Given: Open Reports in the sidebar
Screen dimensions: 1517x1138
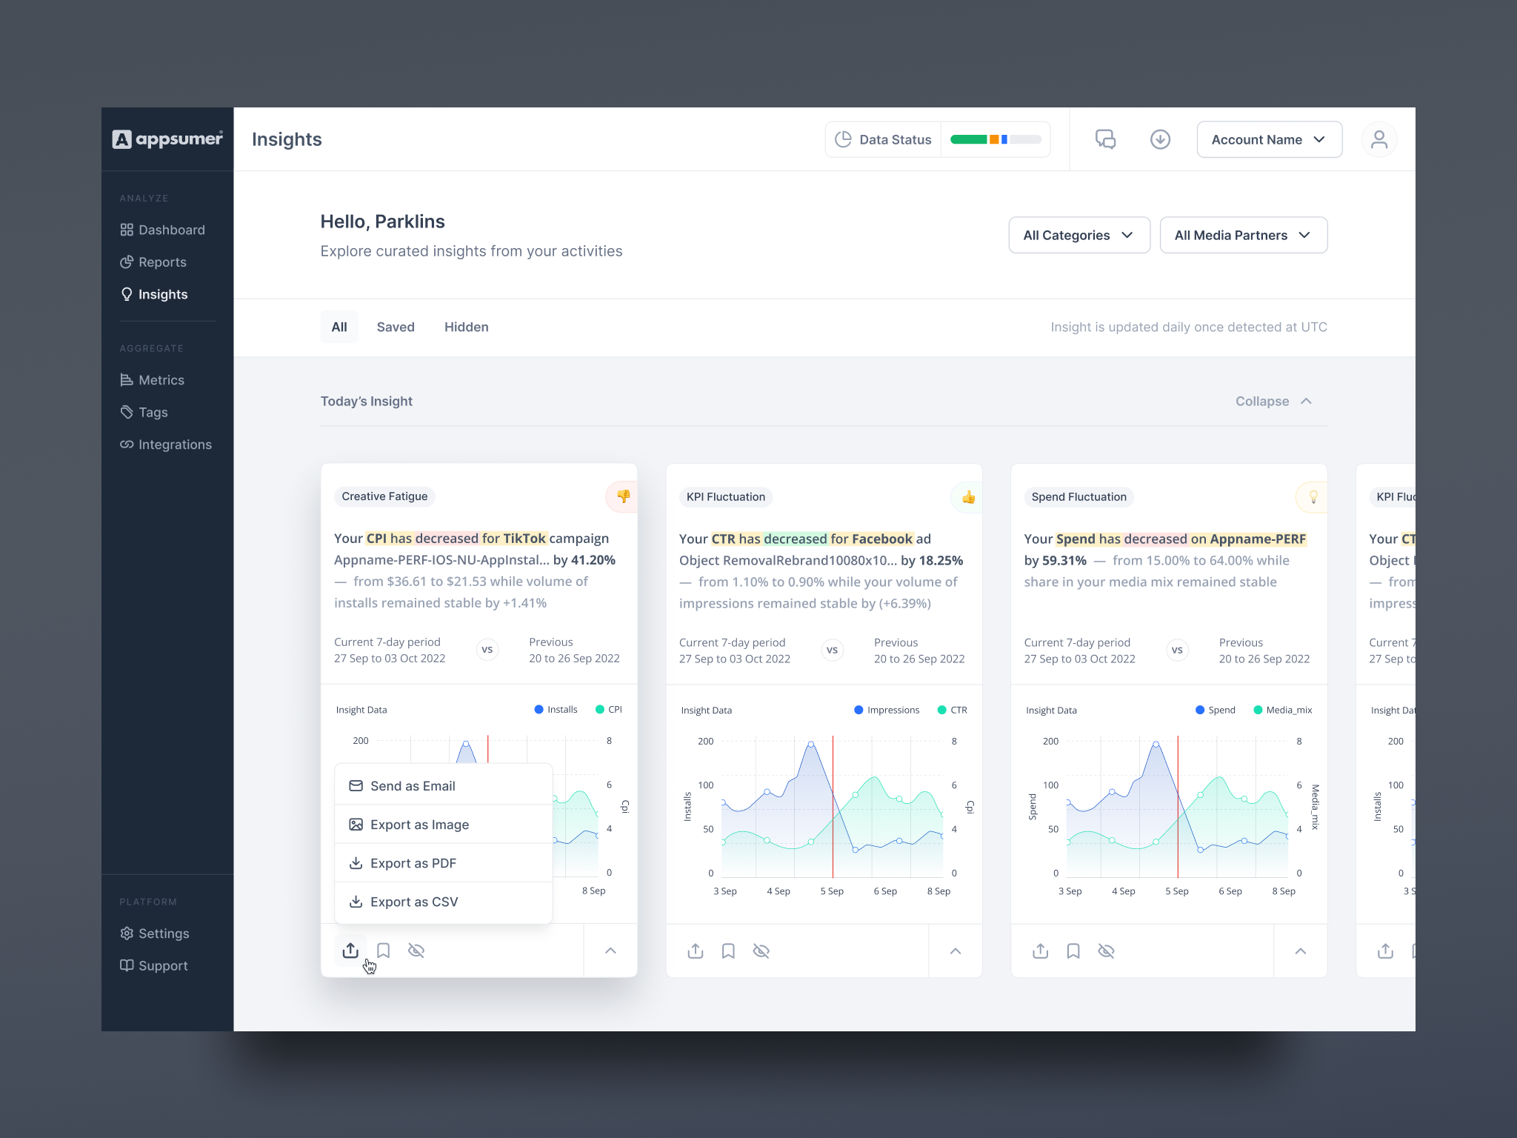Looking at the screenshot, I should tap(153, 262).
